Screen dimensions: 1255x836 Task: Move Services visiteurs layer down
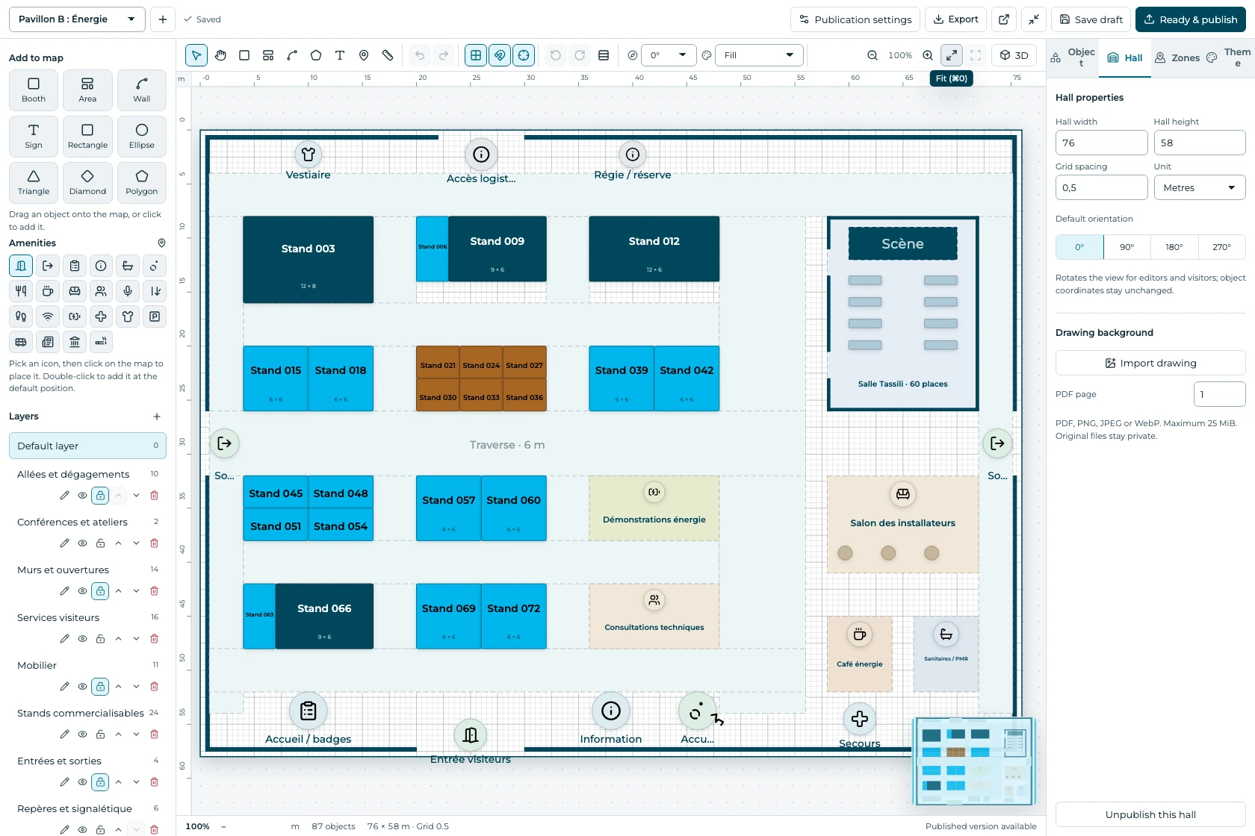(136, 639)
